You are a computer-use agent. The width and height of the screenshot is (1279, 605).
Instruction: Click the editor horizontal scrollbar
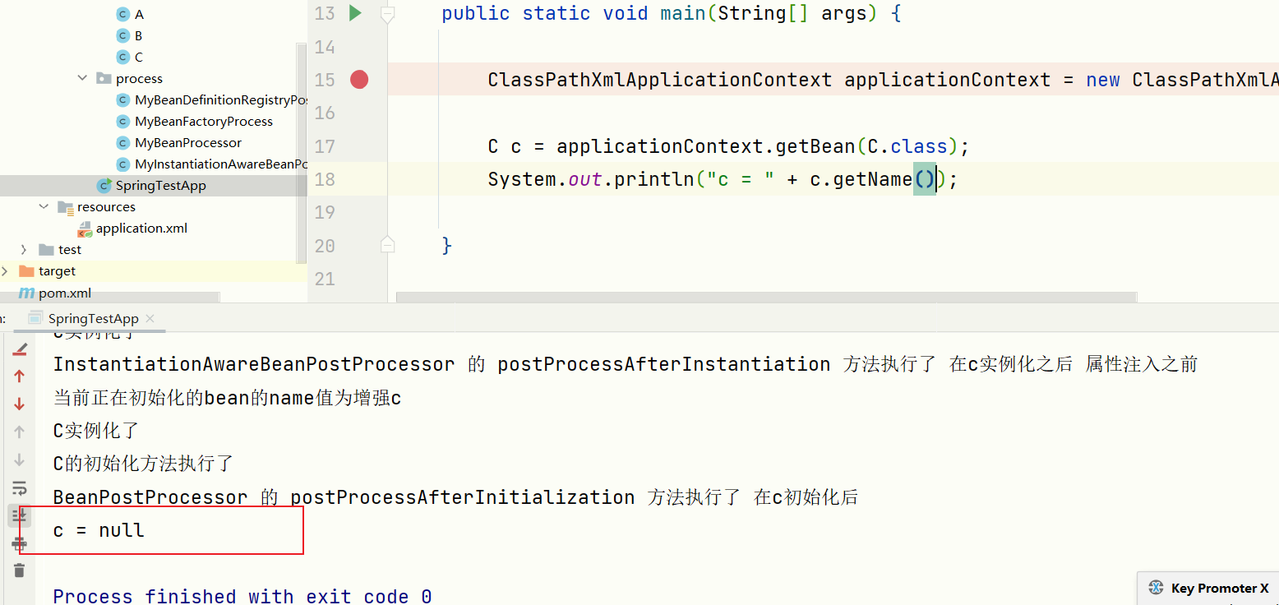pyautogui.click(x=766, y=297)
